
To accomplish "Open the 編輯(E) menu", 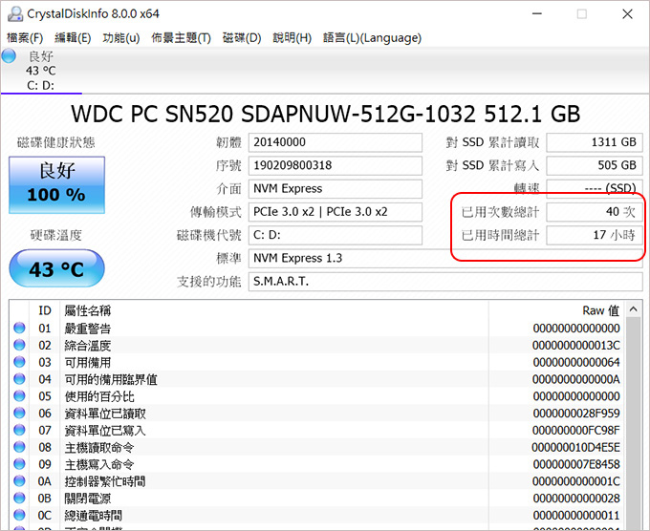I will coord(73,38).
